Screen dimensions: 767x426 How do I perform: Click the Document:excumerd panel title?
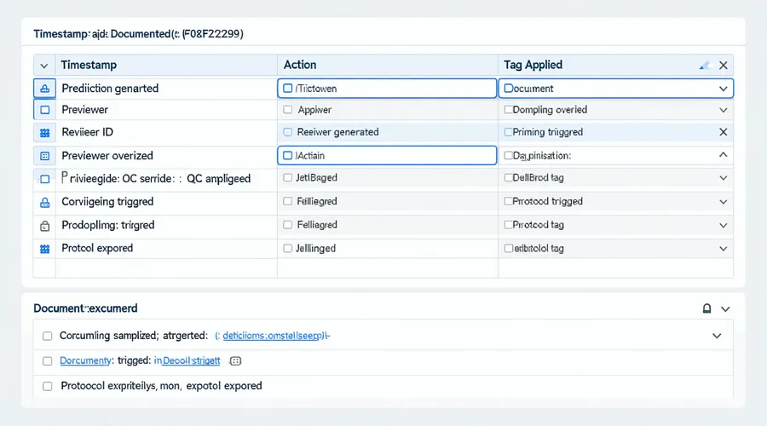tap(85, 308)
